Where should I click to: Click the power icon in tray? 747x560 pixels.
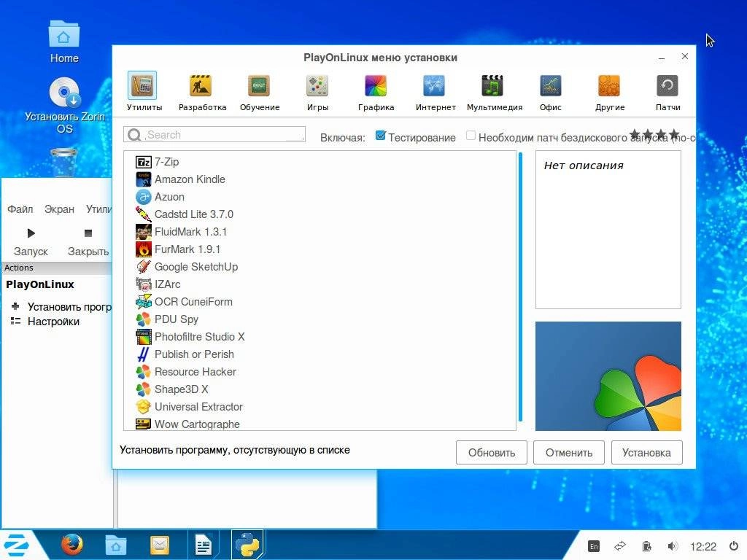click(x=734, y=546)
